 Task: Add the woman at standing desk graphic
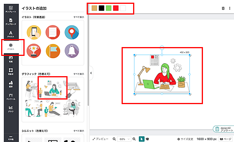[31, 89]
